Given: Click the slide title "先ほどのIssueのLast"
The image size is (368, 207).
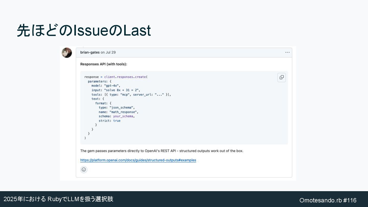Looking at the screenshot, I should (84, 31).
